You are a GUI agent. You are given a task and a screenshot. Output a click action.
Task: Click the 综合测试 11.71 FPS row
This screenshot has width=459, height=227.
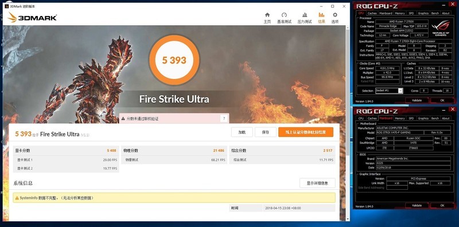(282, 160)
